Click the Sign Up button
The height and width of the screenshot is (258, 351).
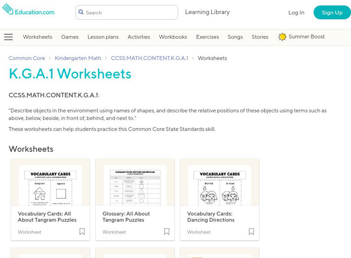click(332, 13)
